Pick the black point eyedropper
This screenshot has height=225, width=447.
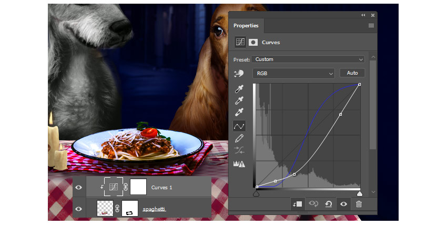coord(239,89)
